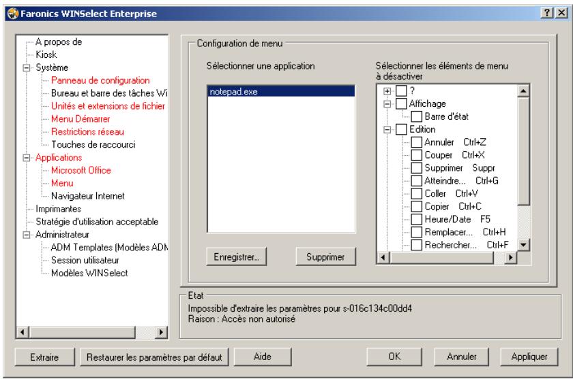
Task: Click Restaurer les paramètres par défaut
Action: coord(154,357)
